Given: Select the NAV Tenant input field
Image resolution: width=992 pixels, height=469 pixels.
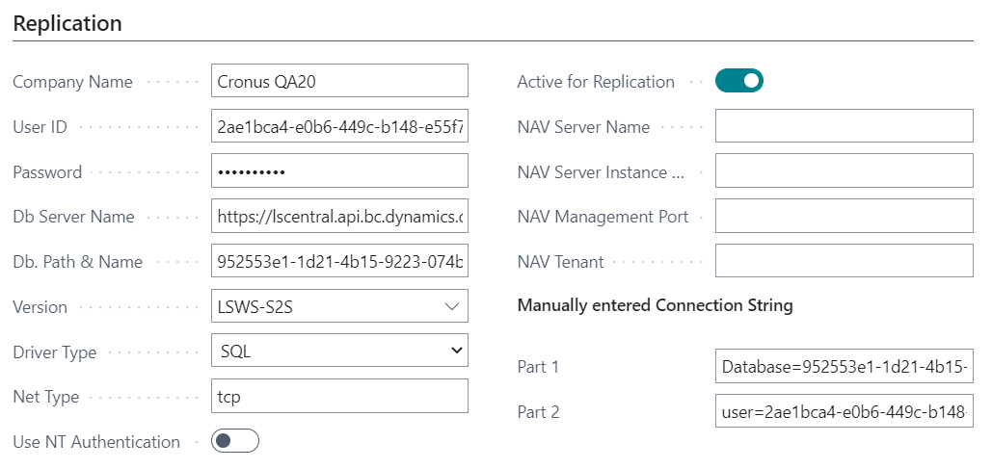Looking at the screenshot, I should (x=844, y=261).
